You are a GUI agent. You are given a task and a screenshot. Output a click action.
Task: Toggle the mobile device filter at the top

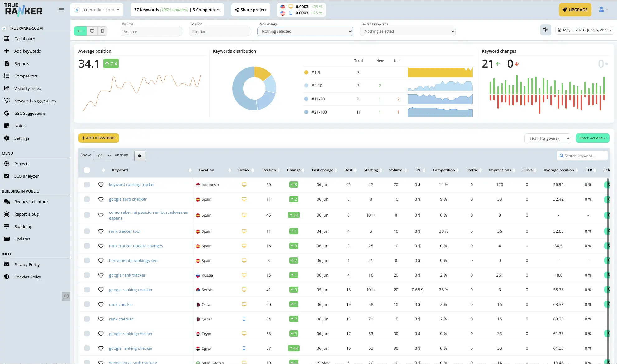click(x=103, y=31)
